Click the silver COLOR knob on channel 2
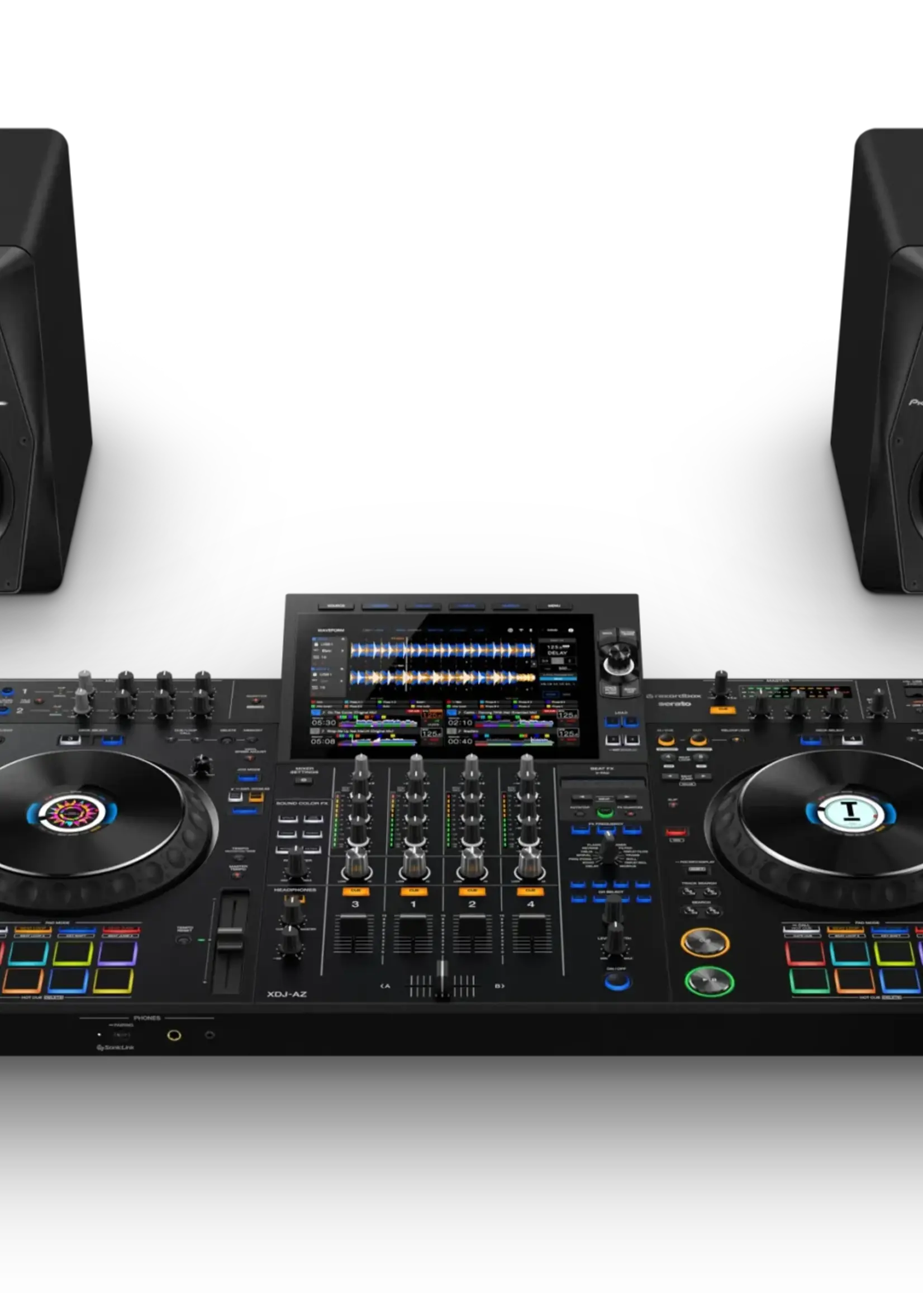Image resolution: width=923 pixels, height=1293 pixels. [x=472, y=864]
